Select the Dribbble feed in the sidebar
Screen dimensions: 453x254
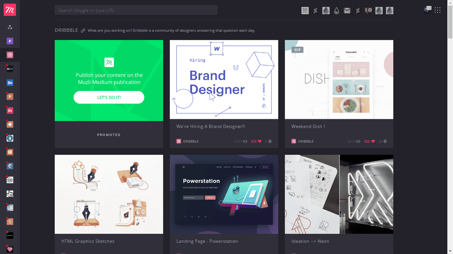tap(10, 55)
